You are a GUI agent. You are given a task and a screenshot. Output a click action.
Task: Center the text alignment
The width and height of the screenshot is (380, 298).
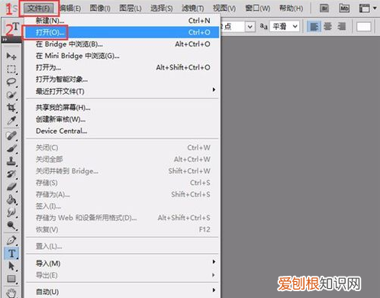328,27
